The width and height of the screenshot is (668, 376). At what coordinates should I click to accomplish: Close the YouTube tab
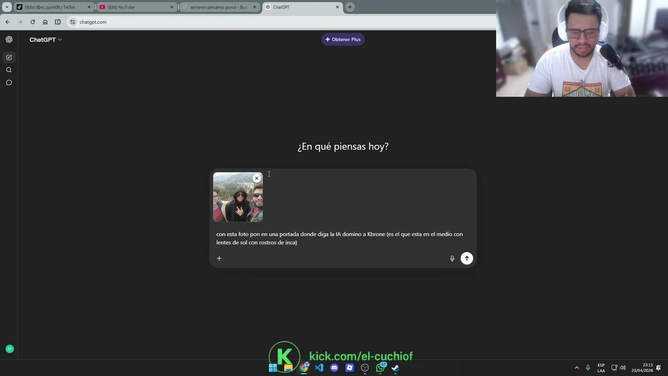click(172, 7)
